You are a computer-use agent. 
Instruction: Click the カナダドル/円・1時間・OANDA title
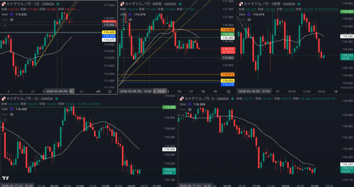coord(270,4)
